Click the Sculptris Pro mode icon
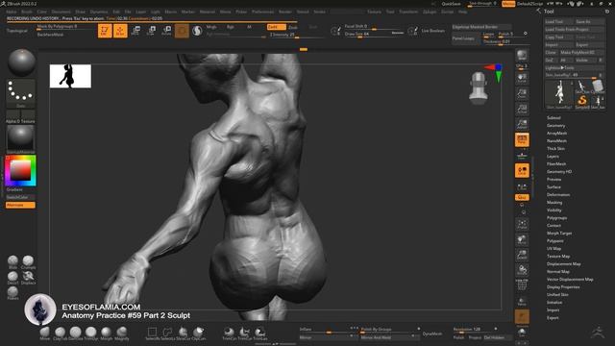Image resolution: width=615 pixels, height=346 pixels. coord(197,31)
